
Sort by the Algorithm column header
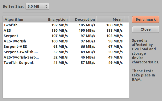(x=22, y=19)
